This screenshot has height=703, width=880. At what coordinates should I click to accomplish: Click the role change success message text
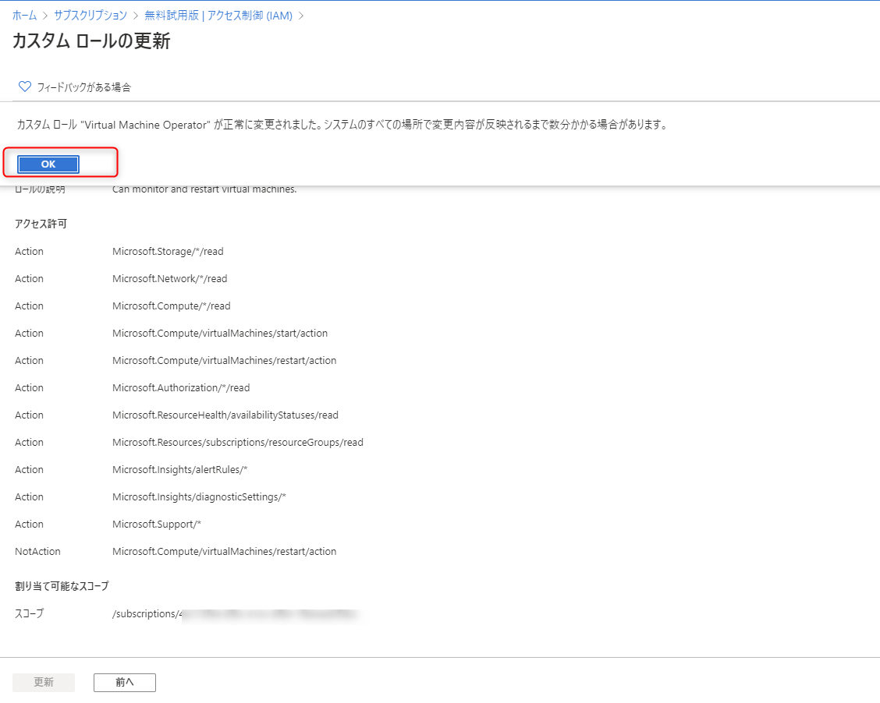click(x=342, y=125)
